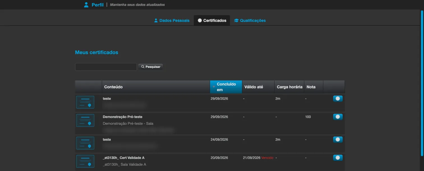Open the Qualificações tab
Viewport: 424px width, 171px height.
(x=250, y=20)
